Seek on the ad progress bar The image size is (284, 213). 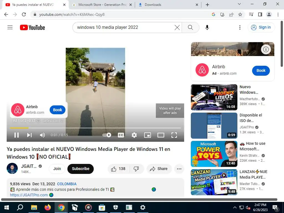tap(95, 128)
